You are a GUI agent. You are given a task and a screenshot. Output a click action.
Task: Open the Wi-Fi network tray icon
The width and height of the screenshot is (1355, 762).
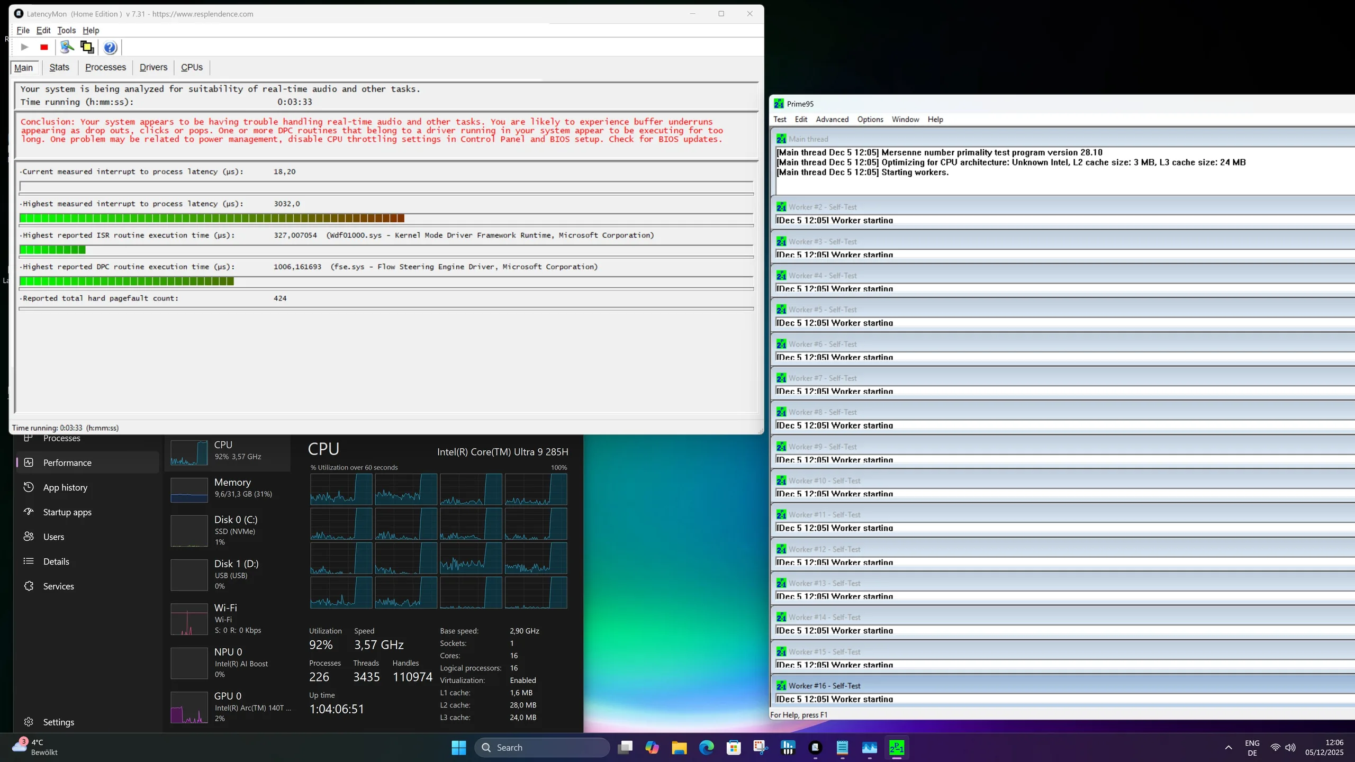pyautogui.click(x=1275, y=747)
